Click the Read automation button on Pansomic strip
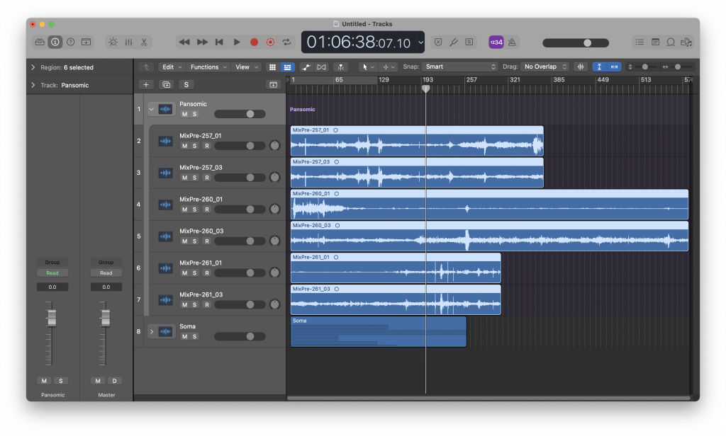Viewport: 726px width, 436px height. [52, 273]
